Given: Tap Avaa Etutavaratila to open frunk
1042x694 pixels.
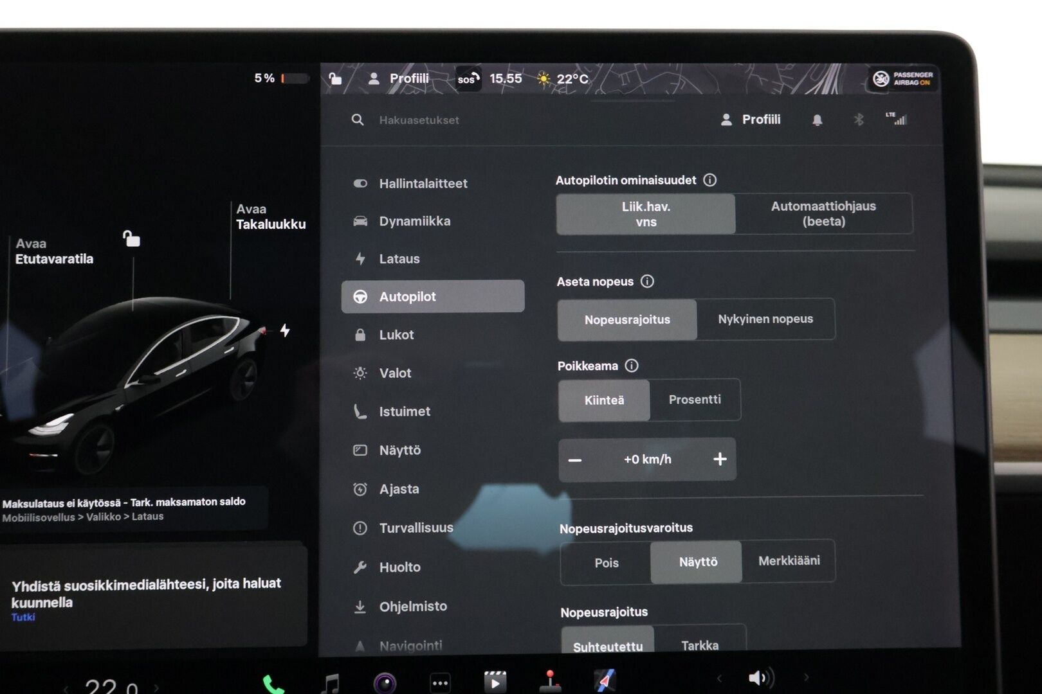Looking at the screenshot, I should pos(54,251).
